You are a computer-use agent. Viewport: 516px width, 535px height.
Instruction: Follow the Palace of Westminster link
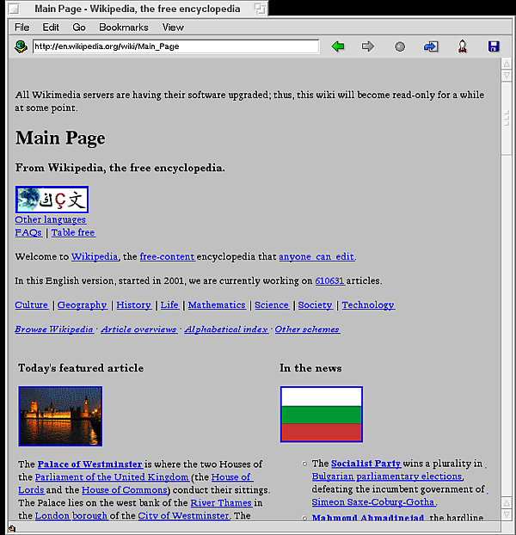[90, 464]
